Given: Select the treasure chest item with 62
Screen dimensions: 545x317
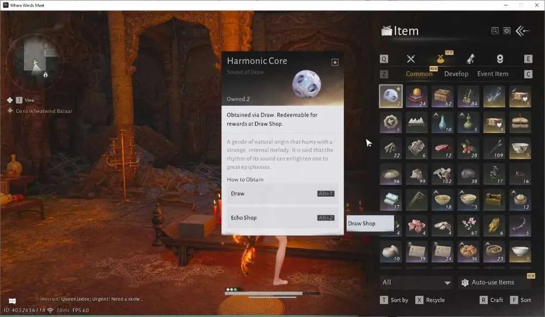Looking at the screenshot, I should 443,96.
